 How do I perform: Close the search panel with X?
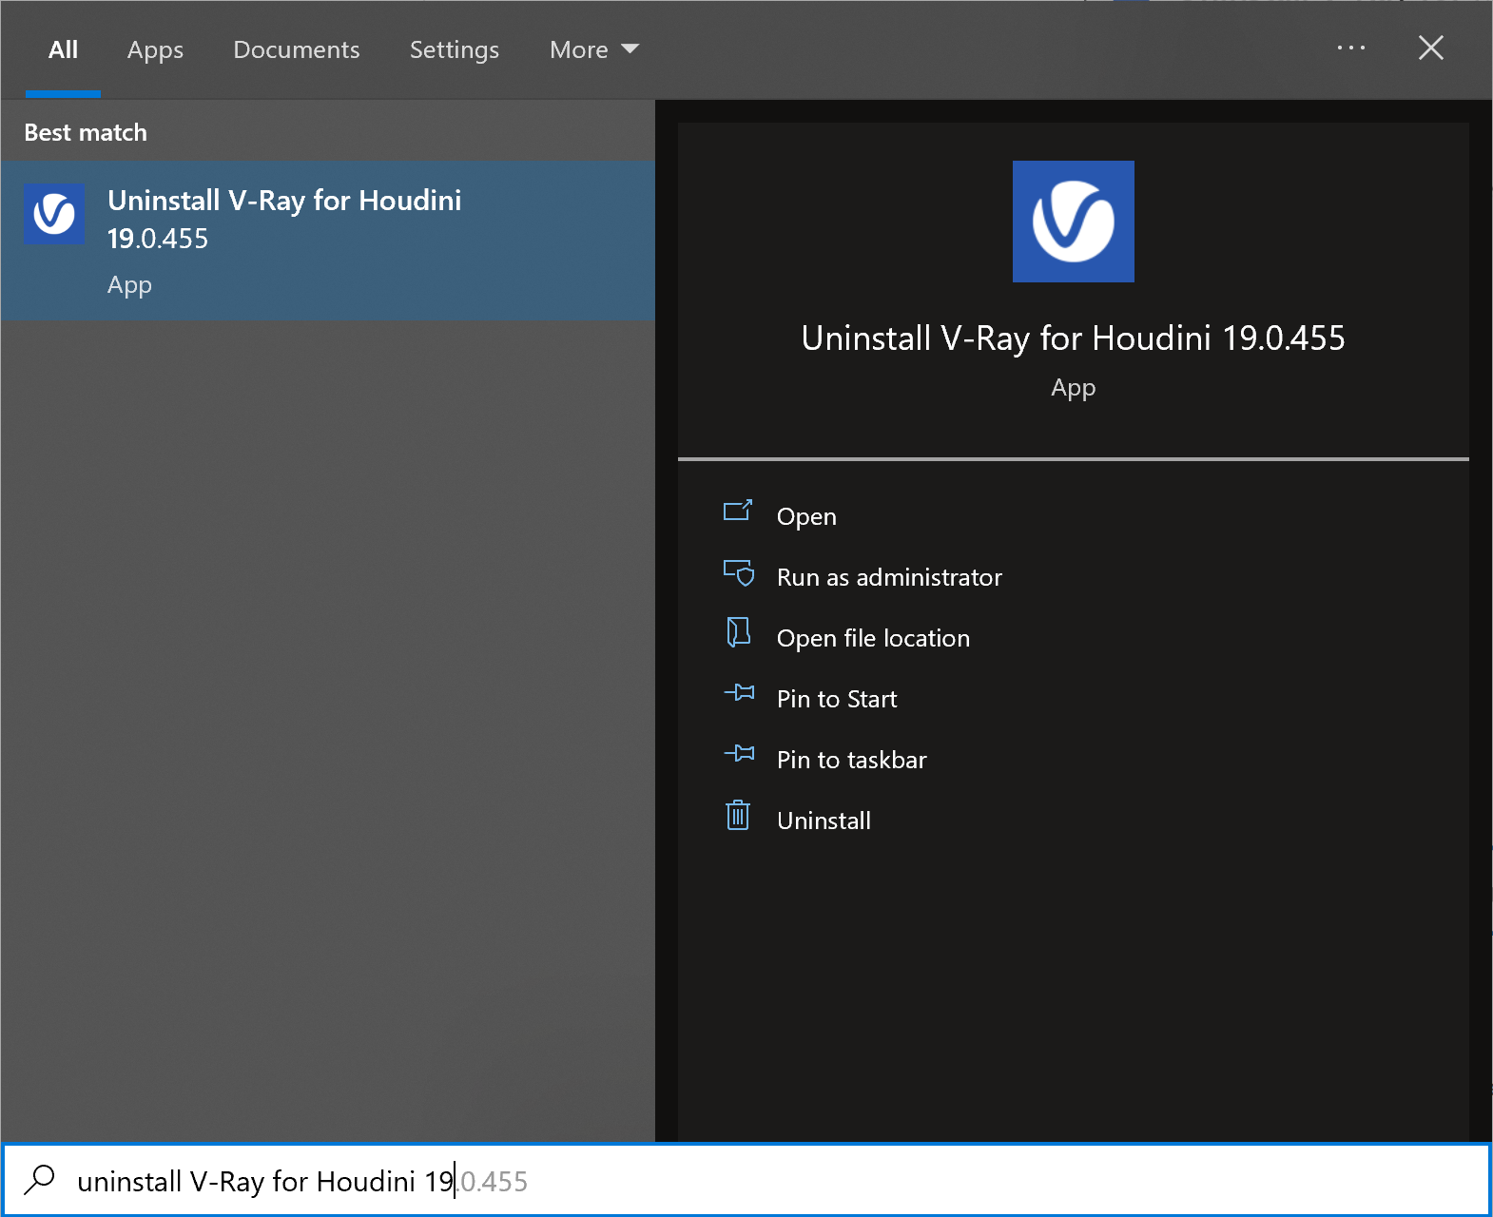coord(1431,48)
